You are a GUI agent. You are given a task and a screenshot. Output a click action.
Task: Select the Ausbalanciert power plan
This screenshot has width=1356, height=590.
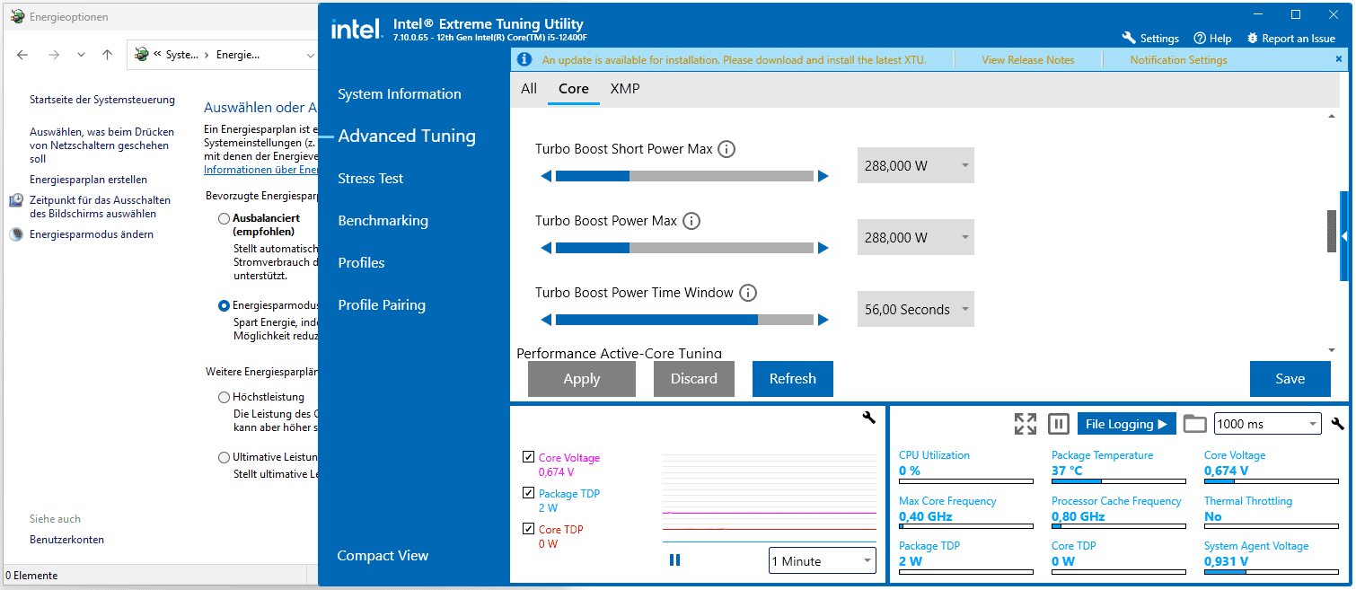(x=224, y=218)
